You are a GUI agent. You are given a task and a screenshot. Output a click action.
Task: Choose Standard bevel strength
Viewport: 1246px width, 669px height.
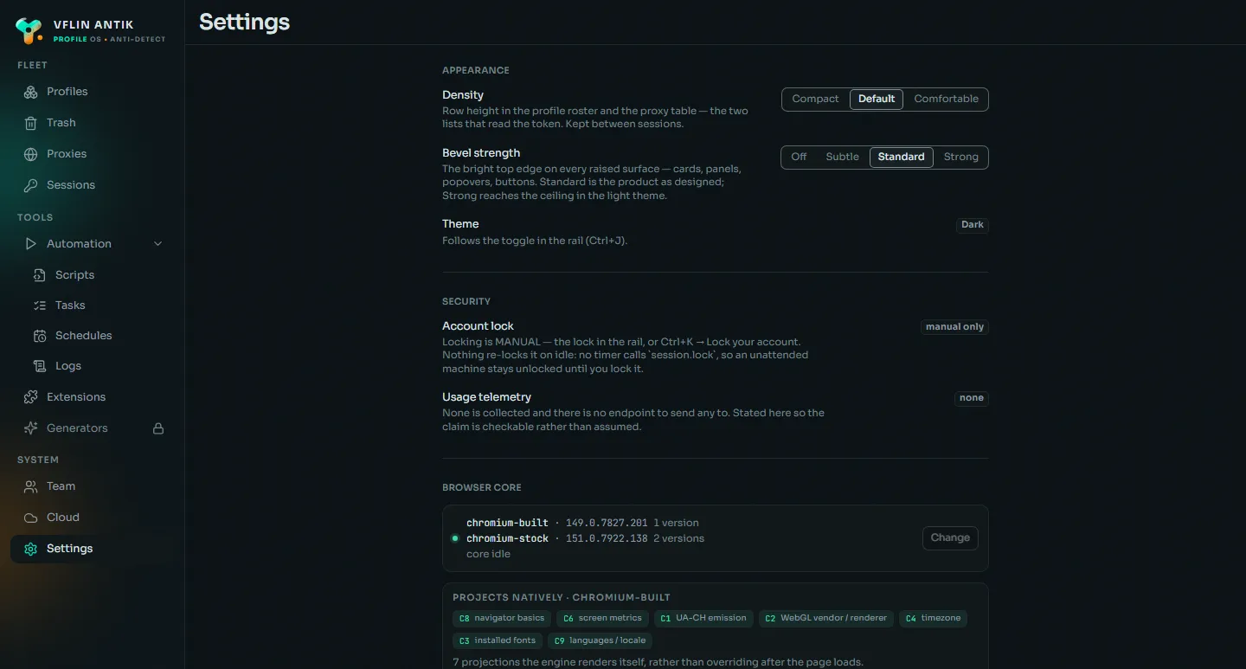pyautogui.click(x=901, y=157)
